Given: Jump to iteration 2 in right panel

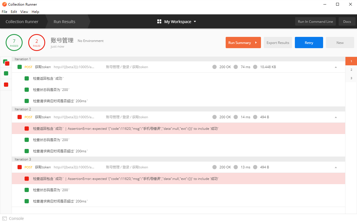Looking at the screenshot, I should pos(351,70).
